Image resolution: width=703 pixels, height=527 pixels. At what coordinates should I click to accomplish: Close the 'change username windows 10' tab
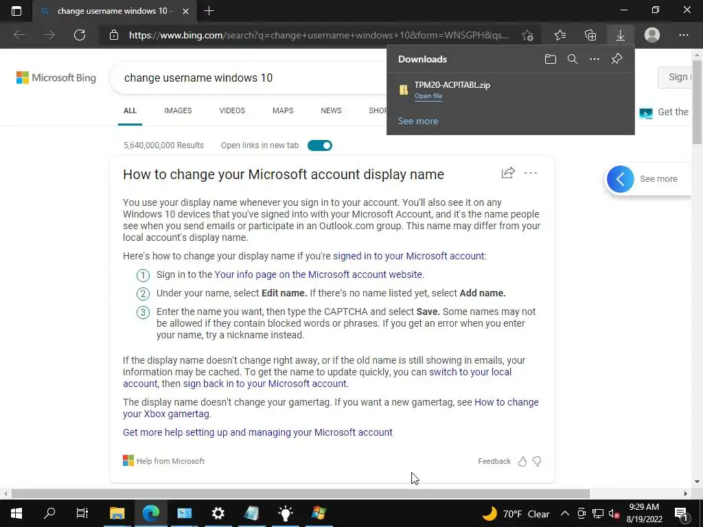[185, 11]
